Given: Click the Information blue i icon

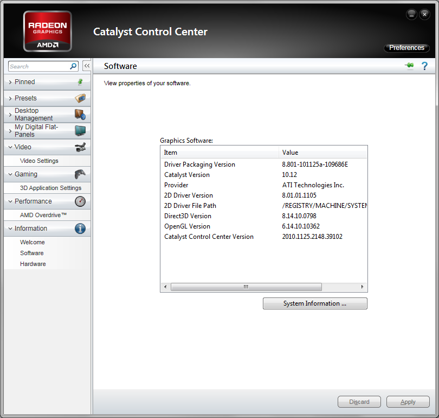Looking at the screenshot, I should pos(80,229).
